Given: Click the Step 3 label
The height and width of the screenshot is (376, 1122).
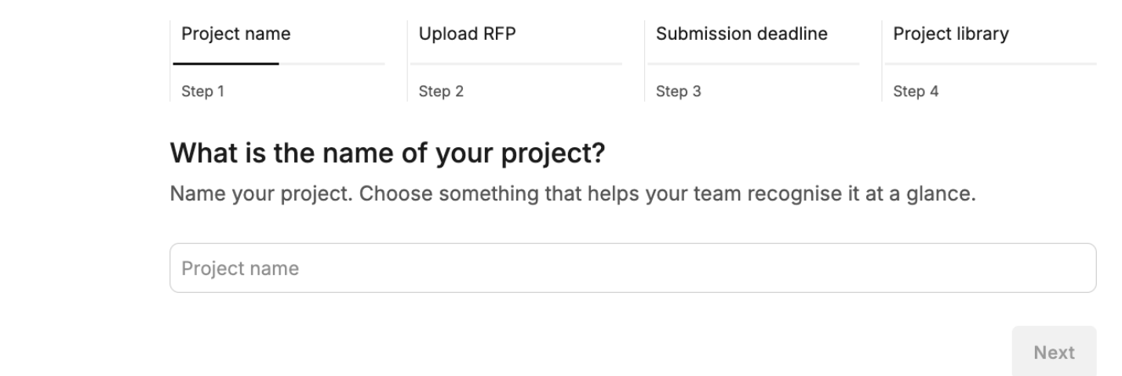Looking at the screenshot, I should click(x=679, y=92).
